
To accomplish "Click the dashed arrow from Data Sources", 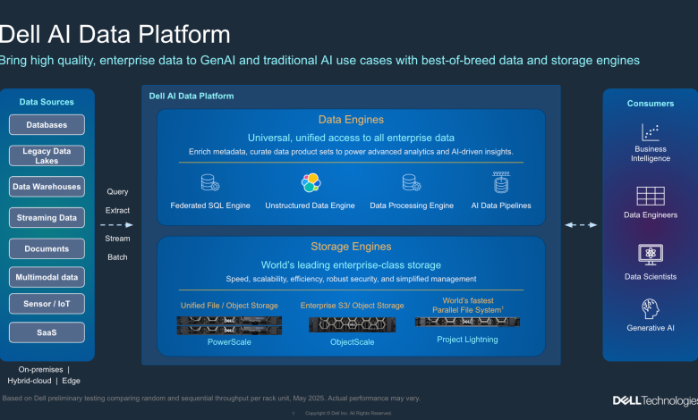I will click(x=116, y=225).
